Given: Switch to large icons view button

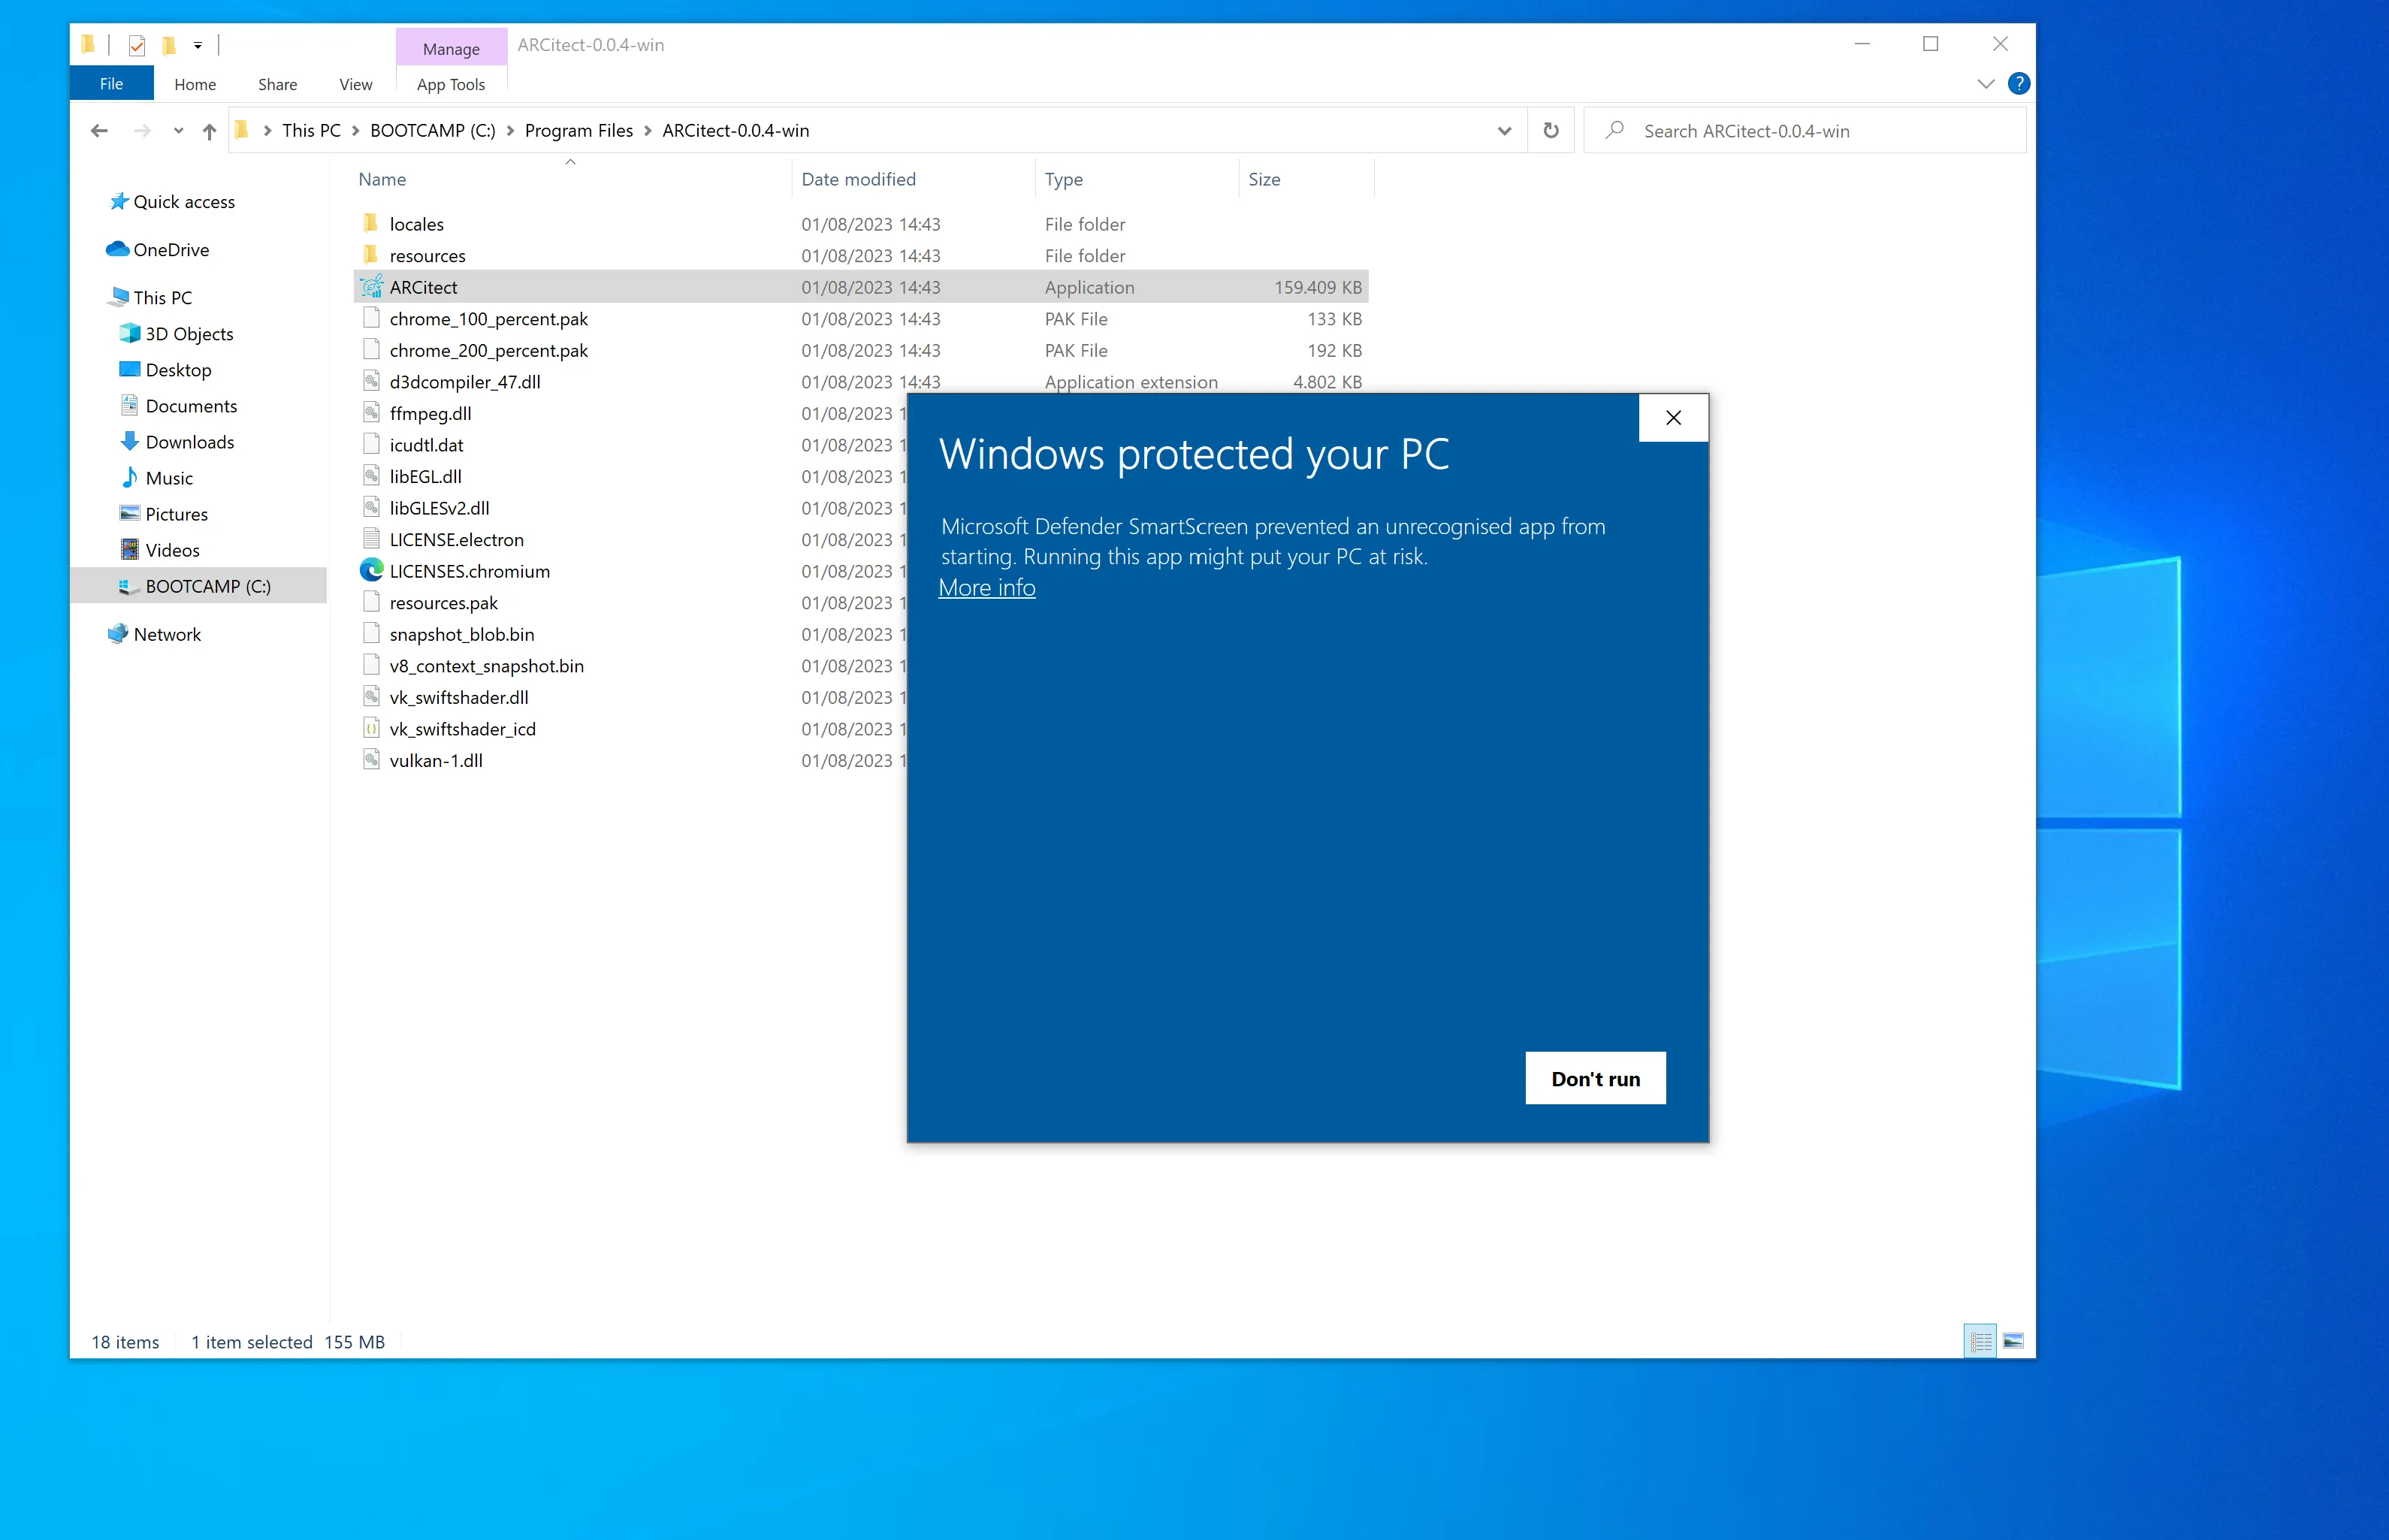Looking at the screenshot, I should [x=2013, y=1341].
